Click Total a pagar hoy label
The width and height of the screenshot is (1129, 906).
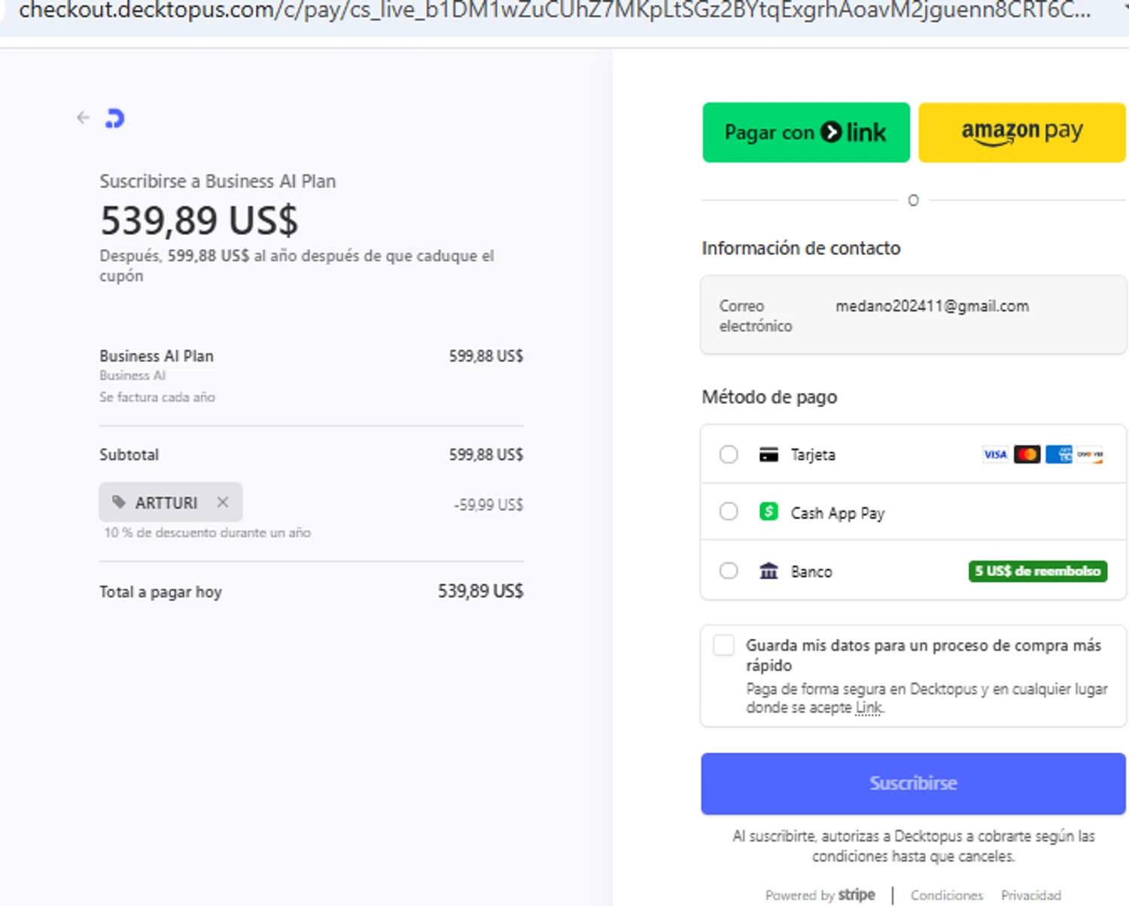(160, 592)
